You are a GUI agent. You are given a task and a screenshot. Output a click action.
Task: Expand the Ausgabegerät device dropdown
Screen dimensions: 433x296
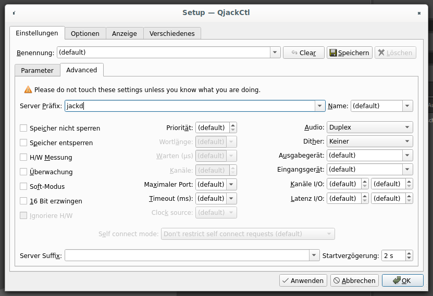coord(407,156)
